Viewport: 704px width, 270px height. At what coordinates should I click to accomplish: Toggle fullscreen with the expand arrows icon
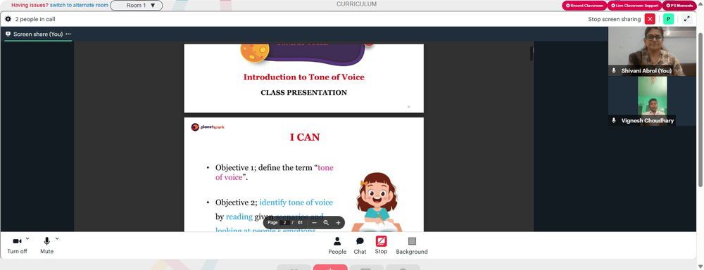point(687,19)
